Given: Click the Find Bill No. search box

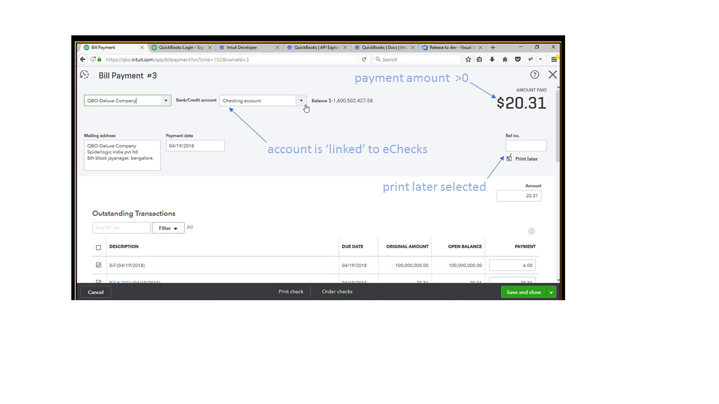Looking at the screenshot, I should pos(121,228).
